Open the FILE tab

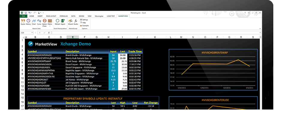[23, 16]
